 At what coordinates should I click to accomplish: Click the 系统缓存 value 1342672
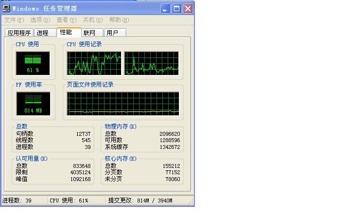[170, 147]
